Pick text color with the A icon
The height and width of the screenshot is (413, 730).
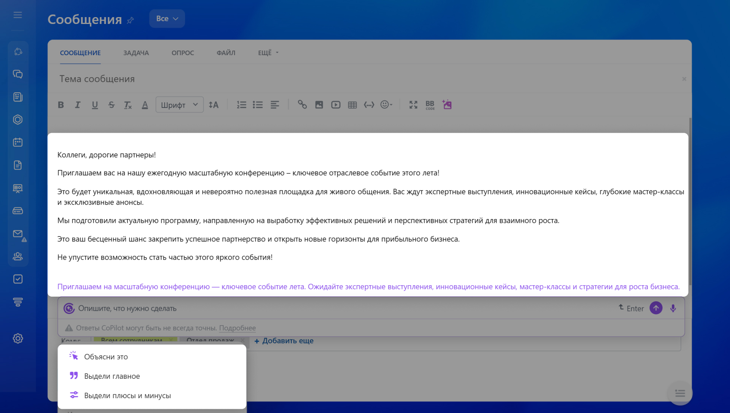click(x=145, y=105)
